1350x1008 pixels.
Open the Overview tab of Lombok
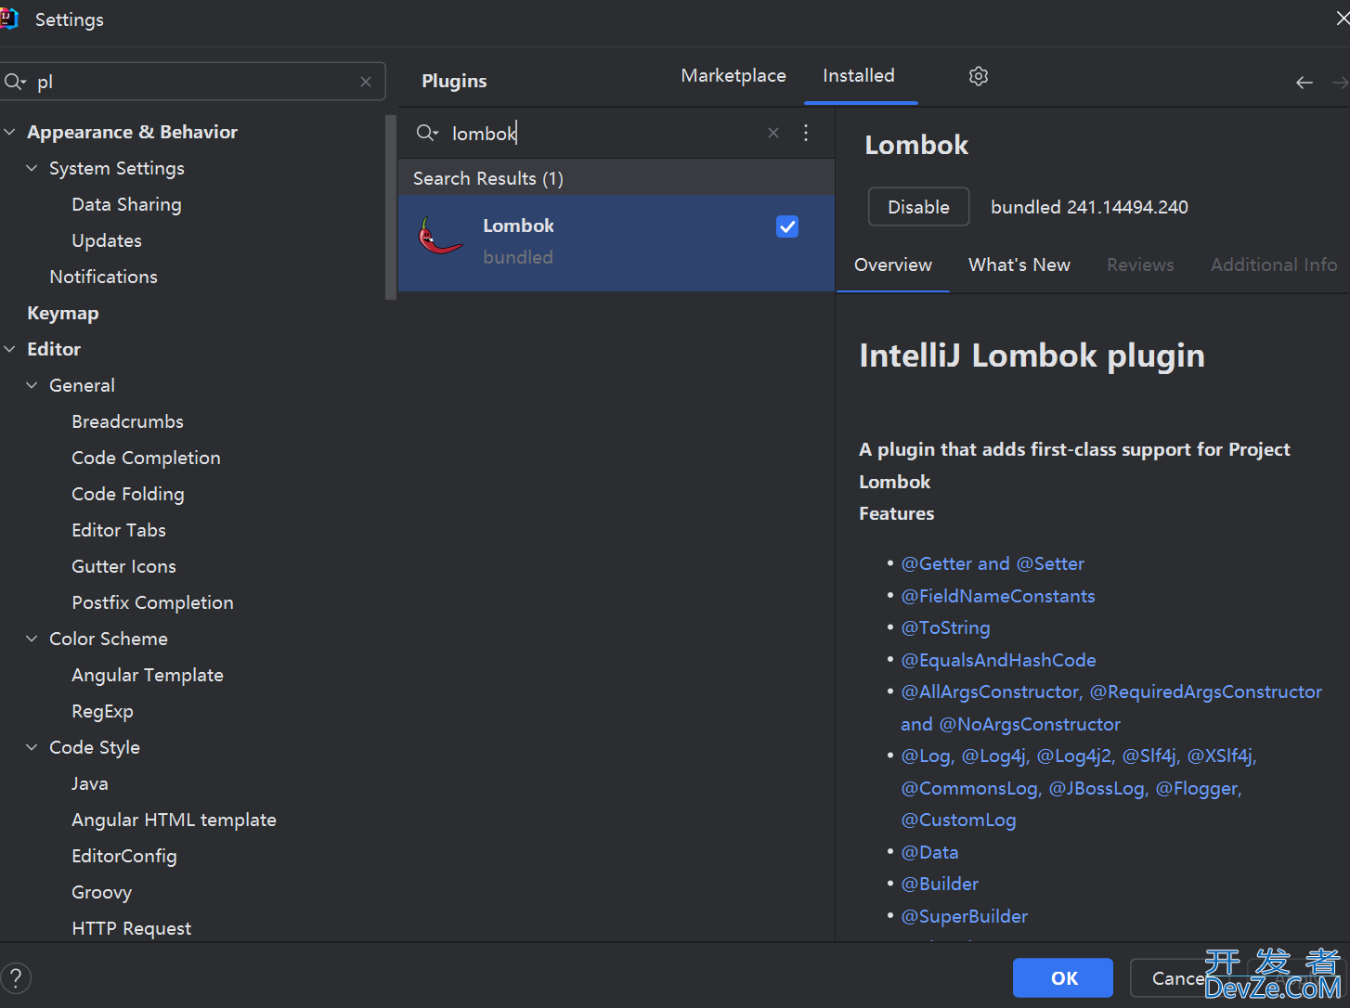pyautogui.click(x=893, y=265)
